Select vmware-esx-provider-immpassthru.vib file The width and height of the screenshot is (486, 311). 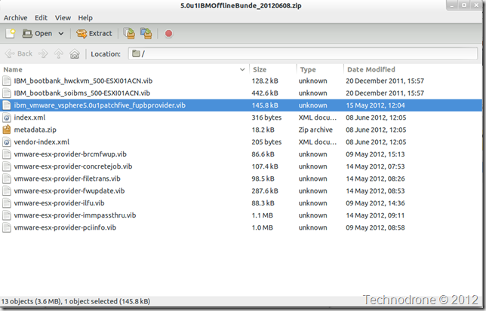pyautogui.click(x=75, y=215)
